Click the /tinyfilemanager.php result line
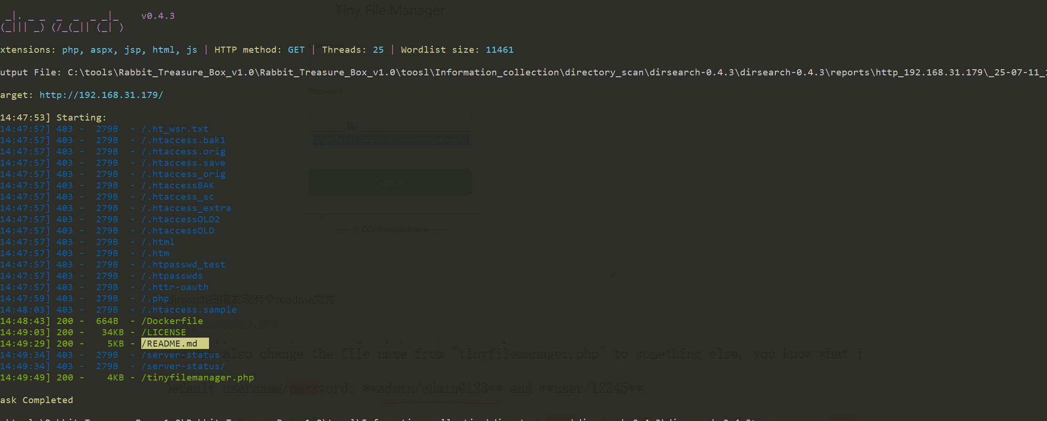Image resolution: width=1047 pixels, height=421 pixels. pyautogui.click(x=198, y=378)
